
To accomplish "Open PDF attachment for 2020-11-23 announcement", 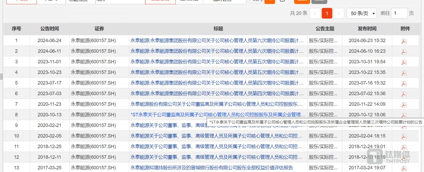I will pos(404,105).
